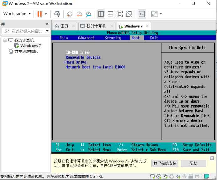The image size is (217, 180).
Task: Collapse the 我的计算机 tree node
Action: [x=5, y=40]
